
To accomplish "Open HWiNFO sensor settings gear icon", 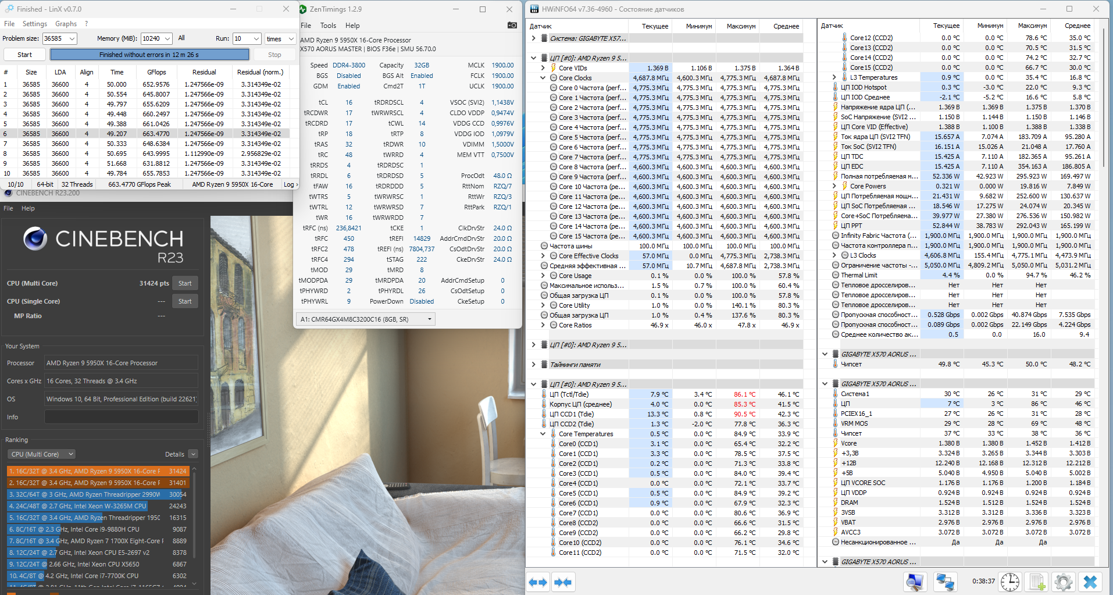I will click(x=1064, y=582).
